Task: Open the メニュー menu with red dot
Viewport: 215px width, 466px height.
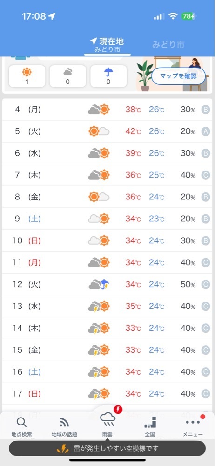Action: click(x=193, y=426)
